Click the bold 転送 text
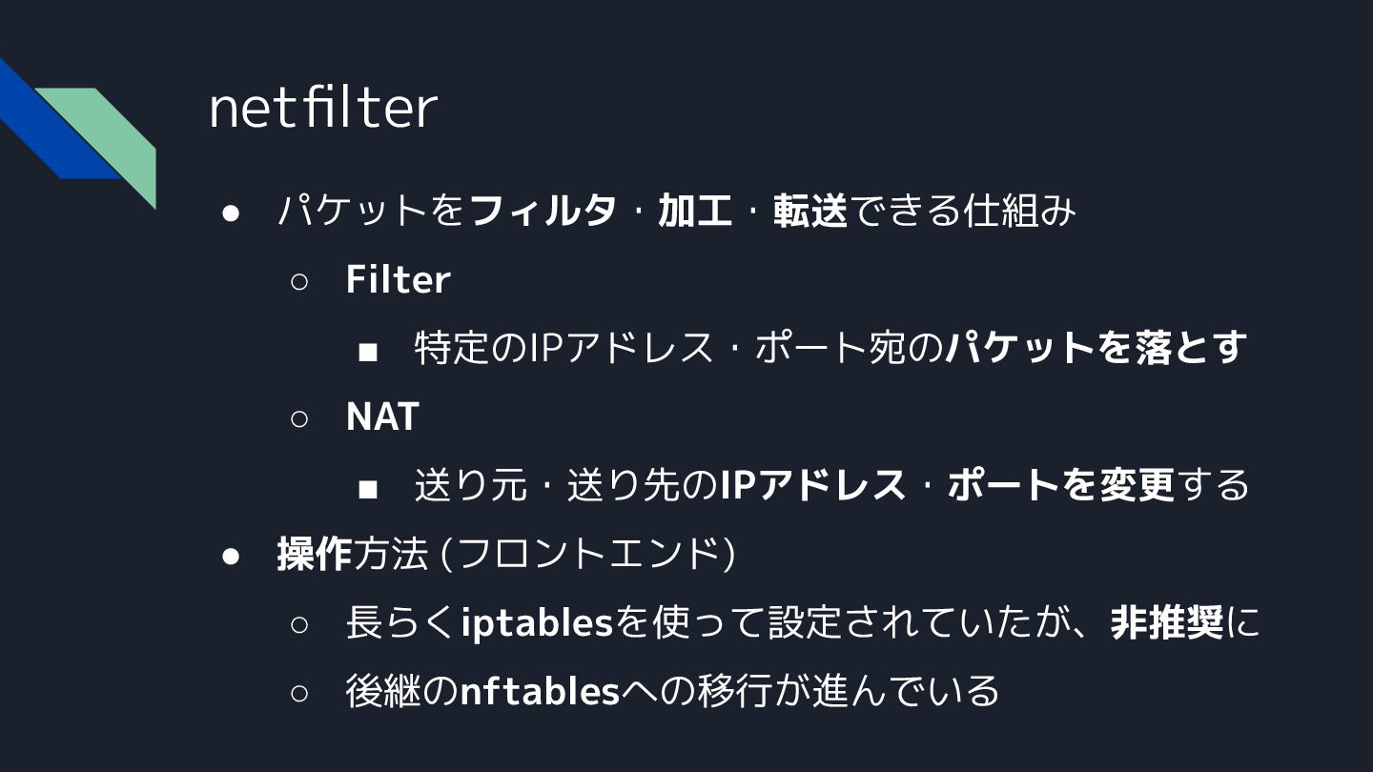 coord(809,211)
